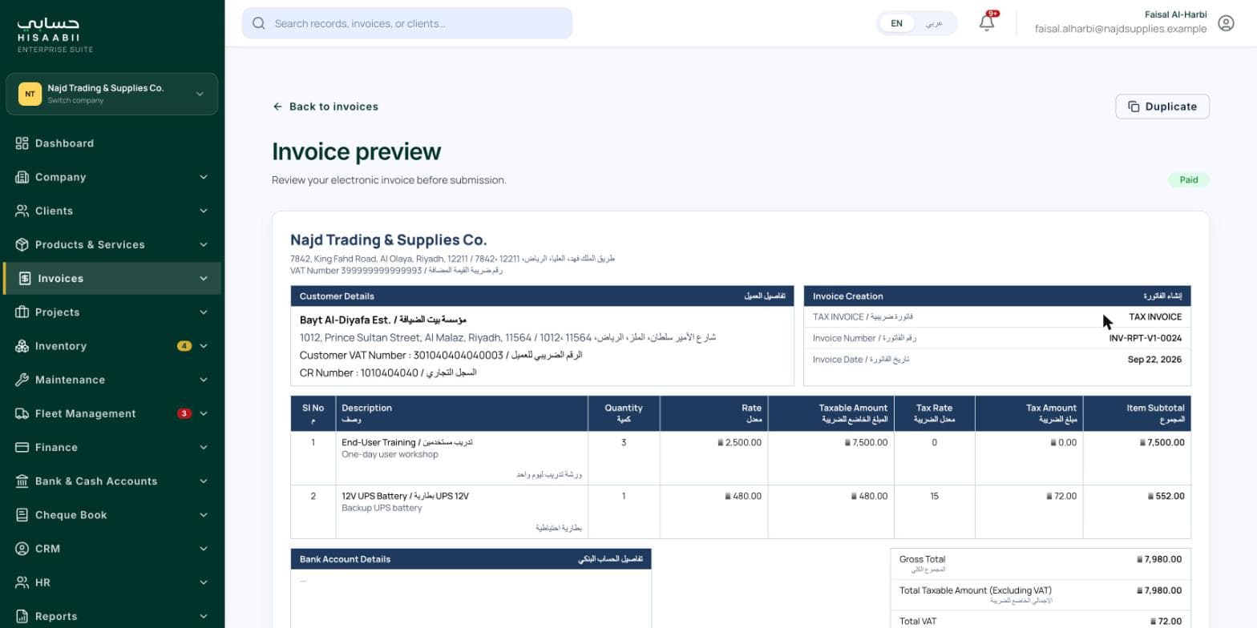Click the Invoices dollar icon
1257x628 pixels.
pyautogui.click(x=25, y=278)
